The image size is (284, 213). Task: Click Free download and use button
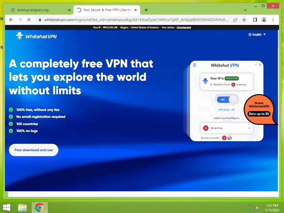pyautogui.click(x=34, y=150)
